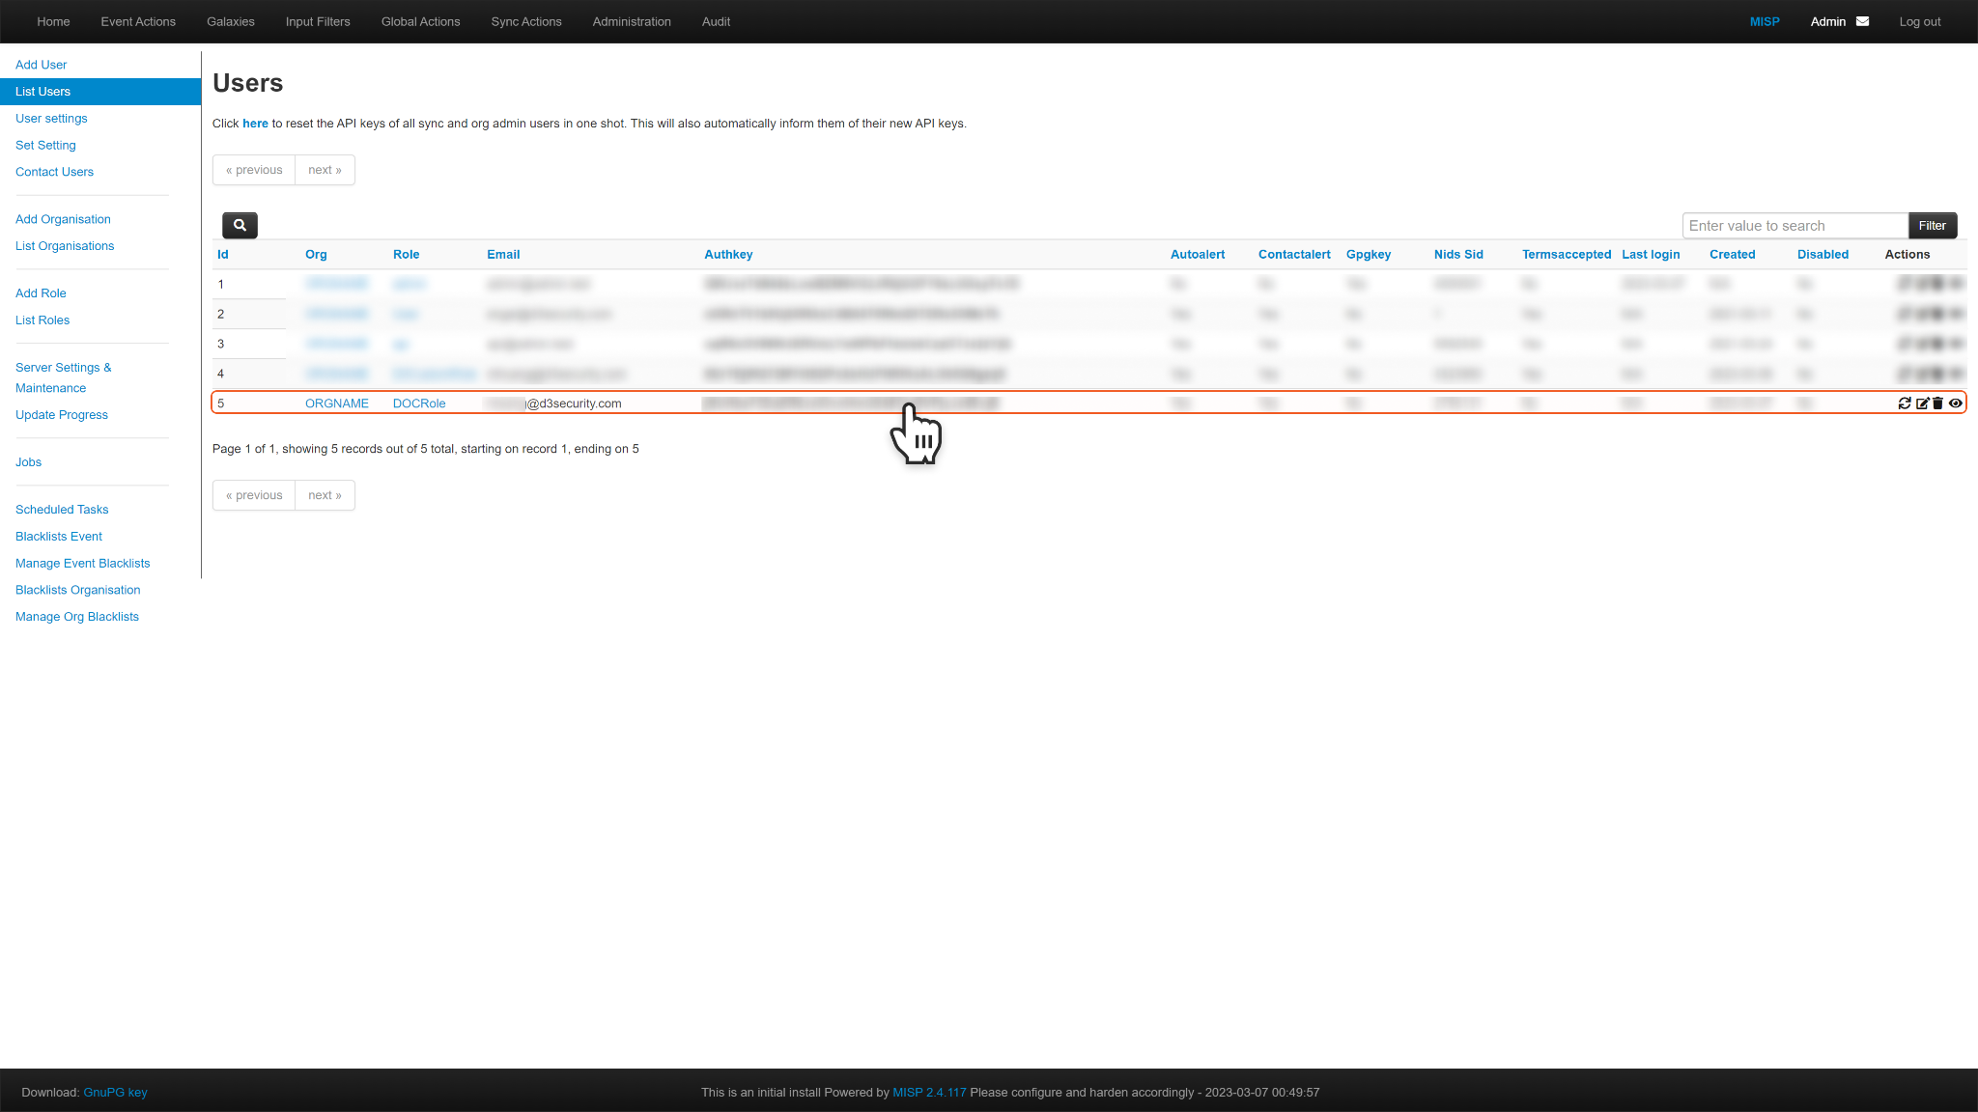
Task: Click the top 'next »' pagination button
Action: pos(325,170)
